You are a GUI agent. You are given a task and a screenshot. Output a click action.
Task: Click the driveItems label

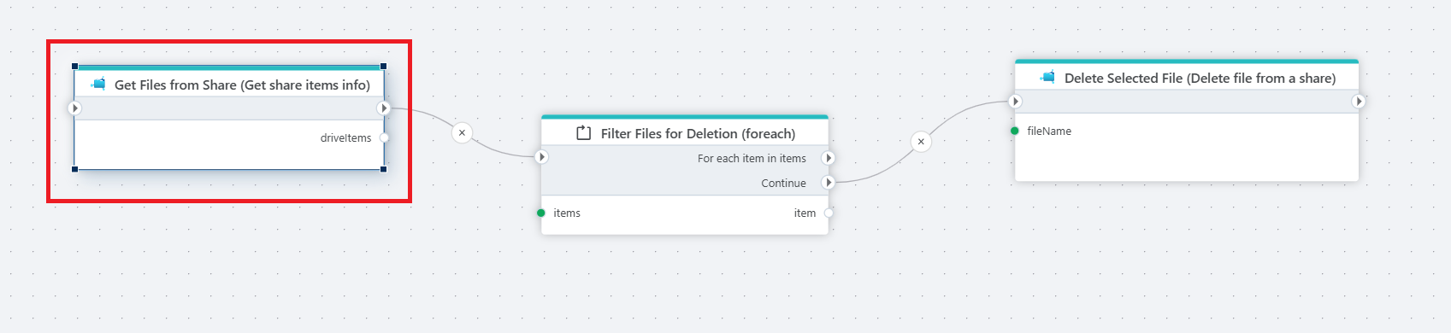tap(345, 137)
